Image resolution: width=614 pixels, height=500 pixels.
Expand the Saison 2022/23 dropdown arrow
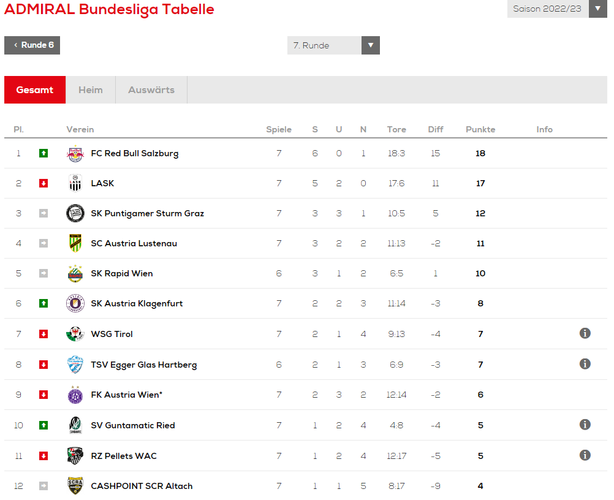(x=598, y=9)
